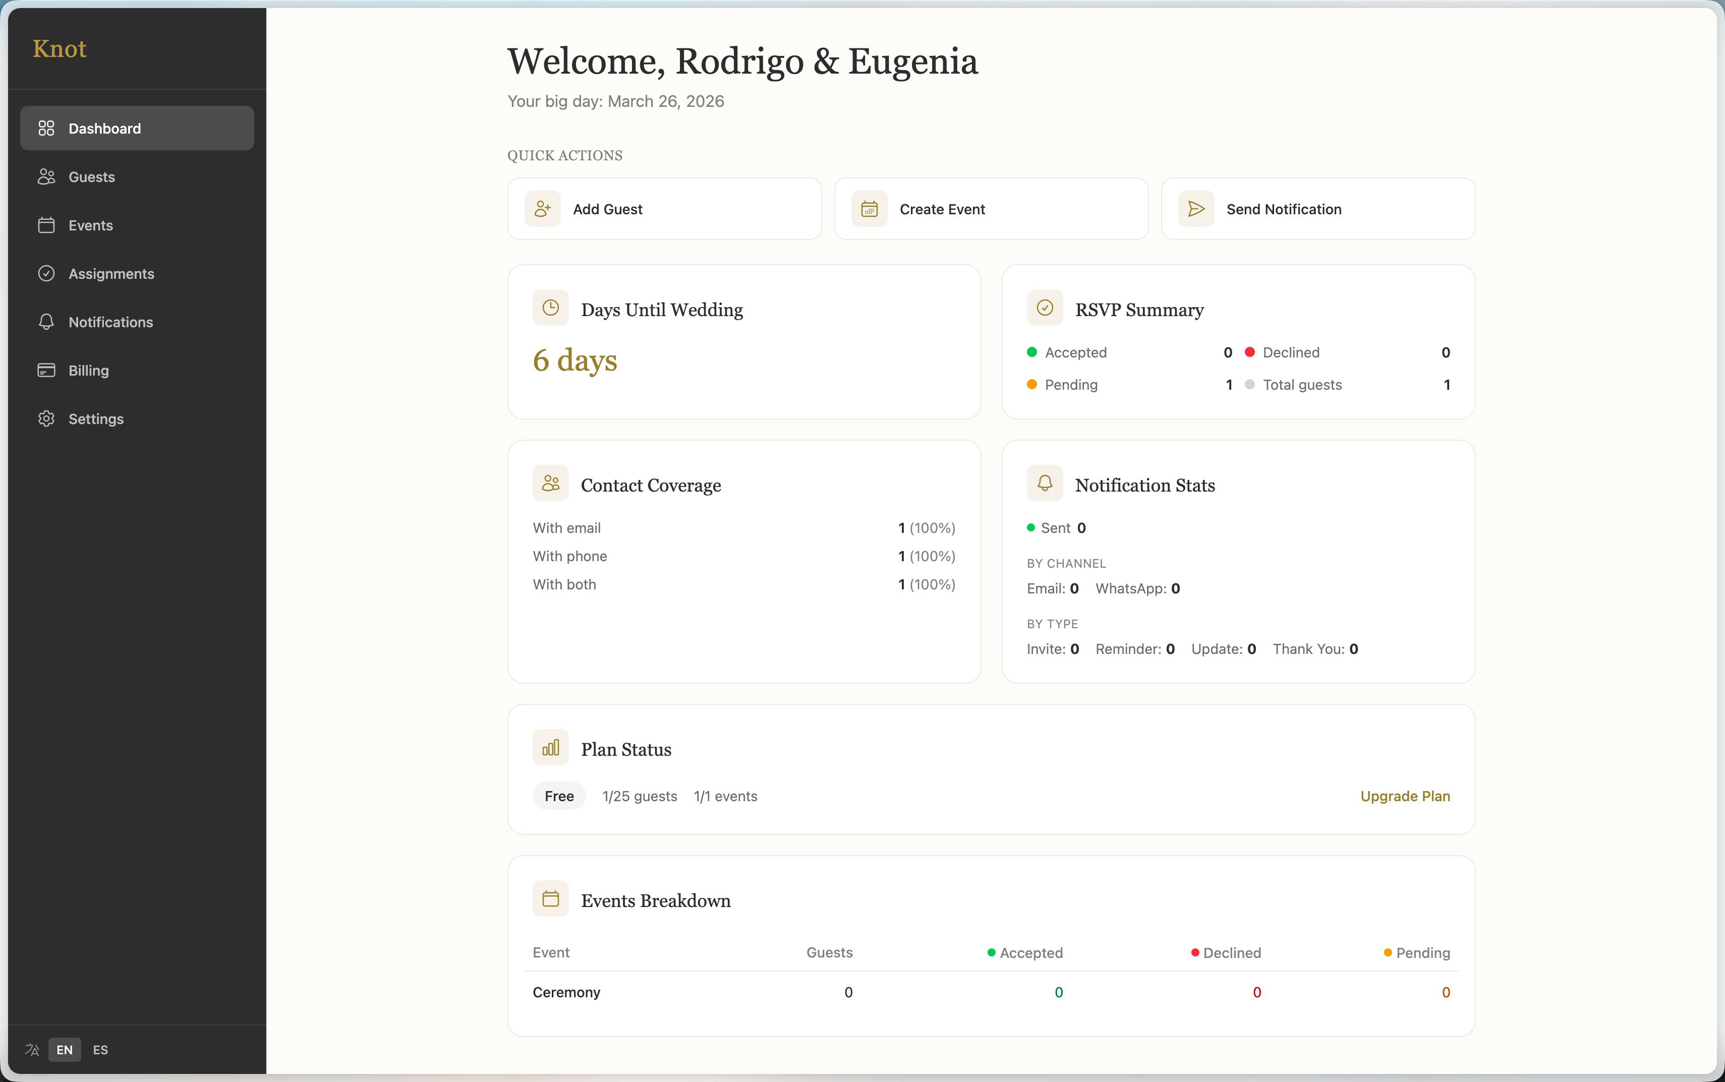
Task: Click the people icon beside Contact Coverage
Action: (550, 483)
